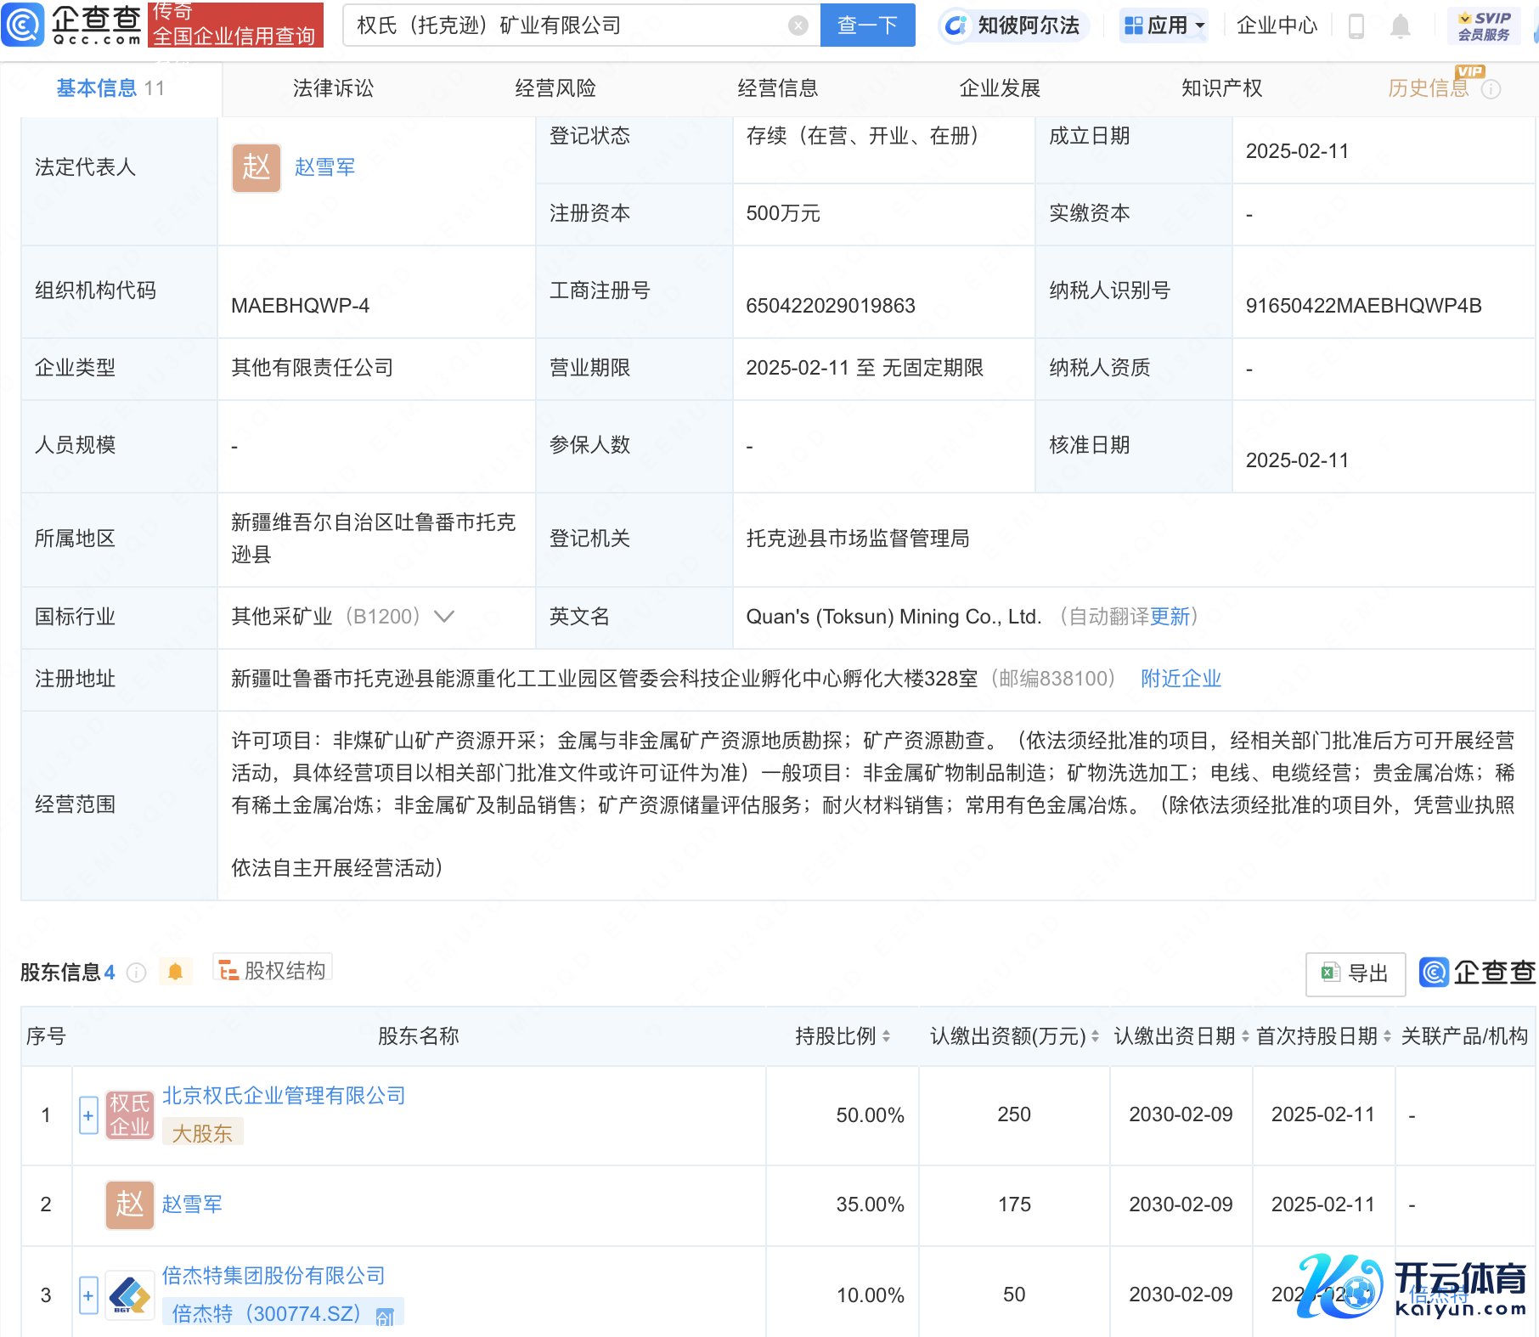Open notifications bell in header
The width and height of the screenshot is (1539, 1337).
1400,26
